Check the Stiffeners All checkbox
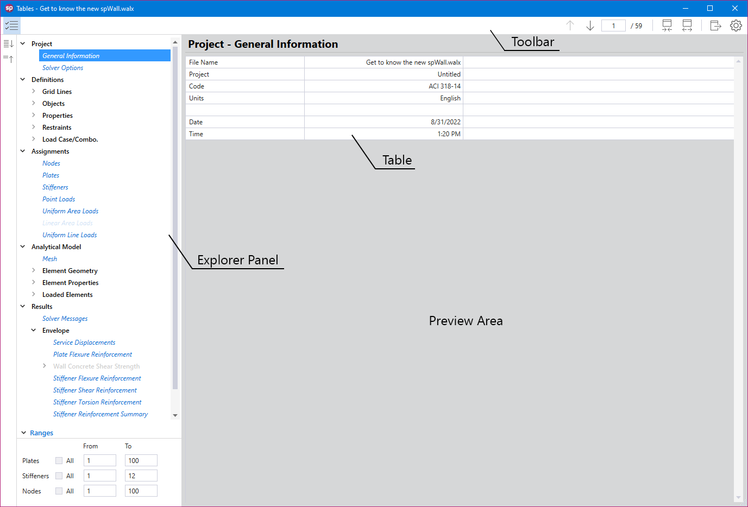 59,476
